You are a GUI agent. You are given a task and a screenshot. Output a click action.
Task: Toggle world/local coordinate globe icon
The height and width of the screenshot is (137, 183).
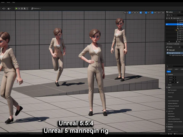[x=135, y=13]
